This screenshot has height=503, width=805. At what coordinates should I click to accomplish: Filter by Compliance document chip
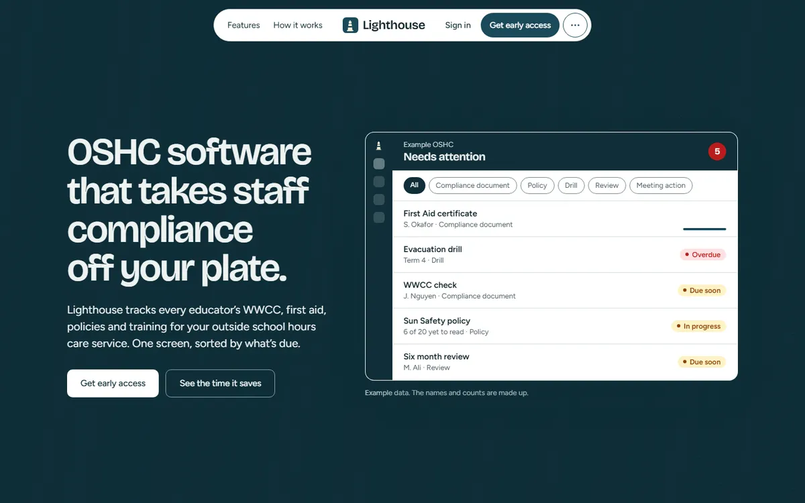tap(473, 186)
